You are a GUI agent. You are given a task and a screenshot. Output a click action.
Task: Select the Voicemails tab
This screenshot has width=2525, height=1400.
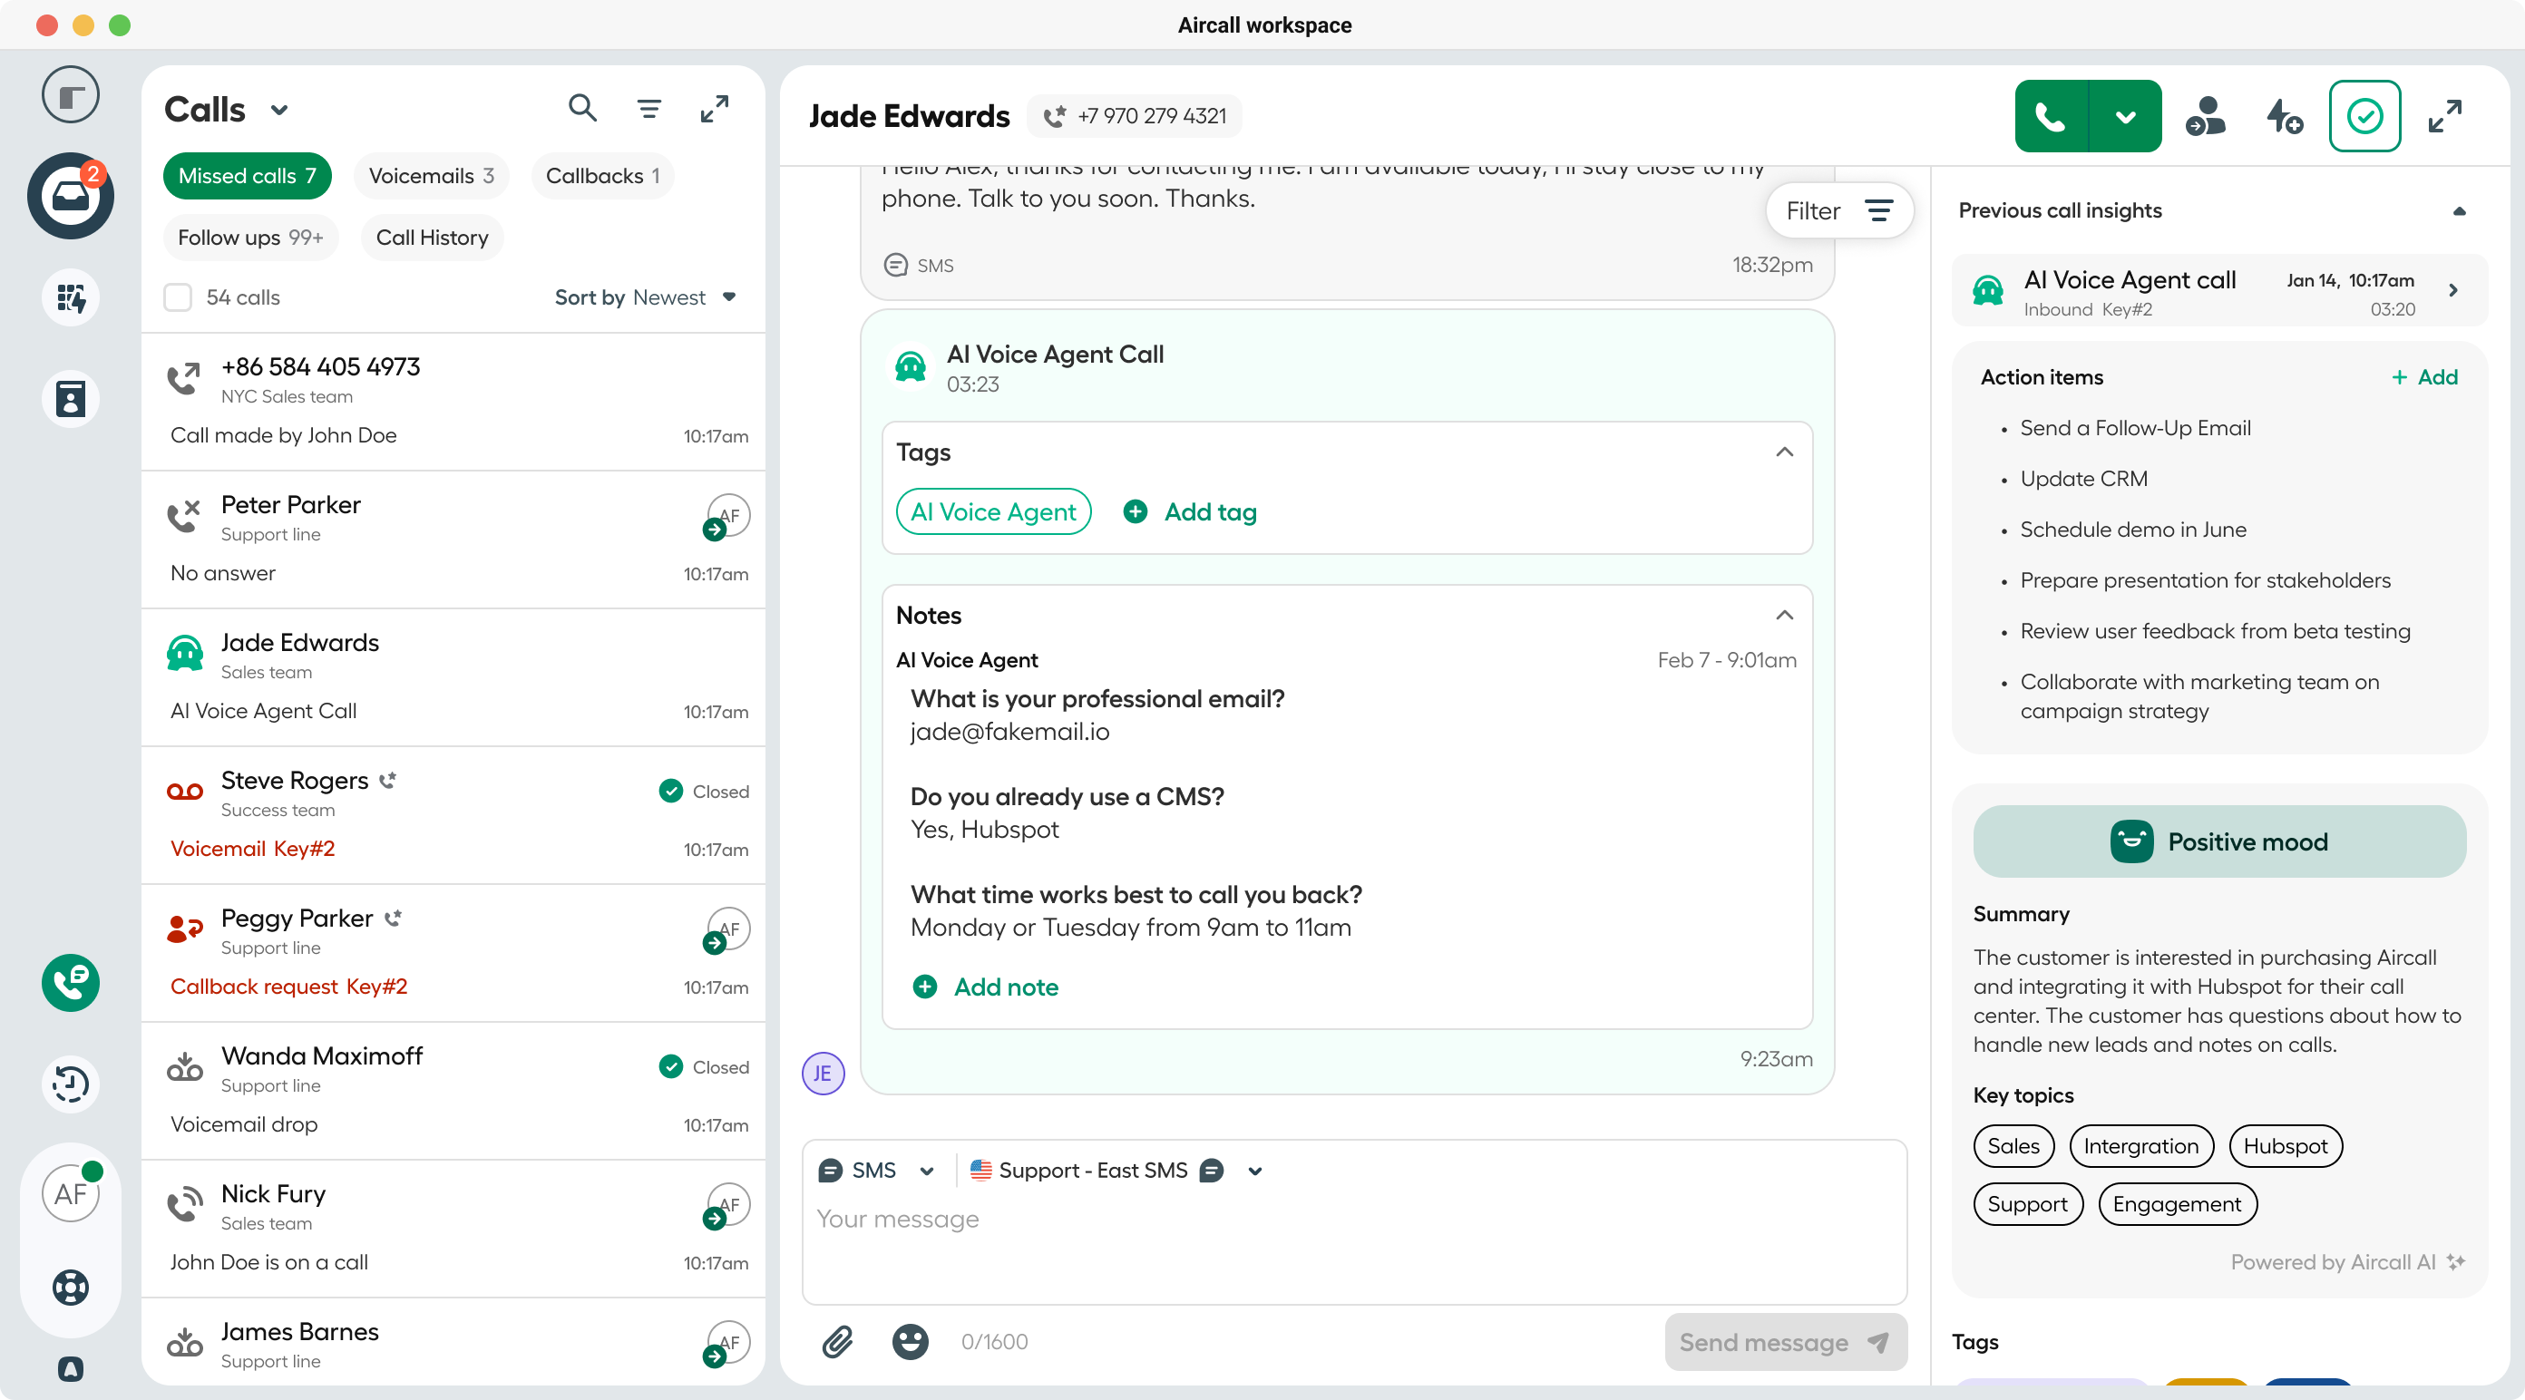(432, 175)
